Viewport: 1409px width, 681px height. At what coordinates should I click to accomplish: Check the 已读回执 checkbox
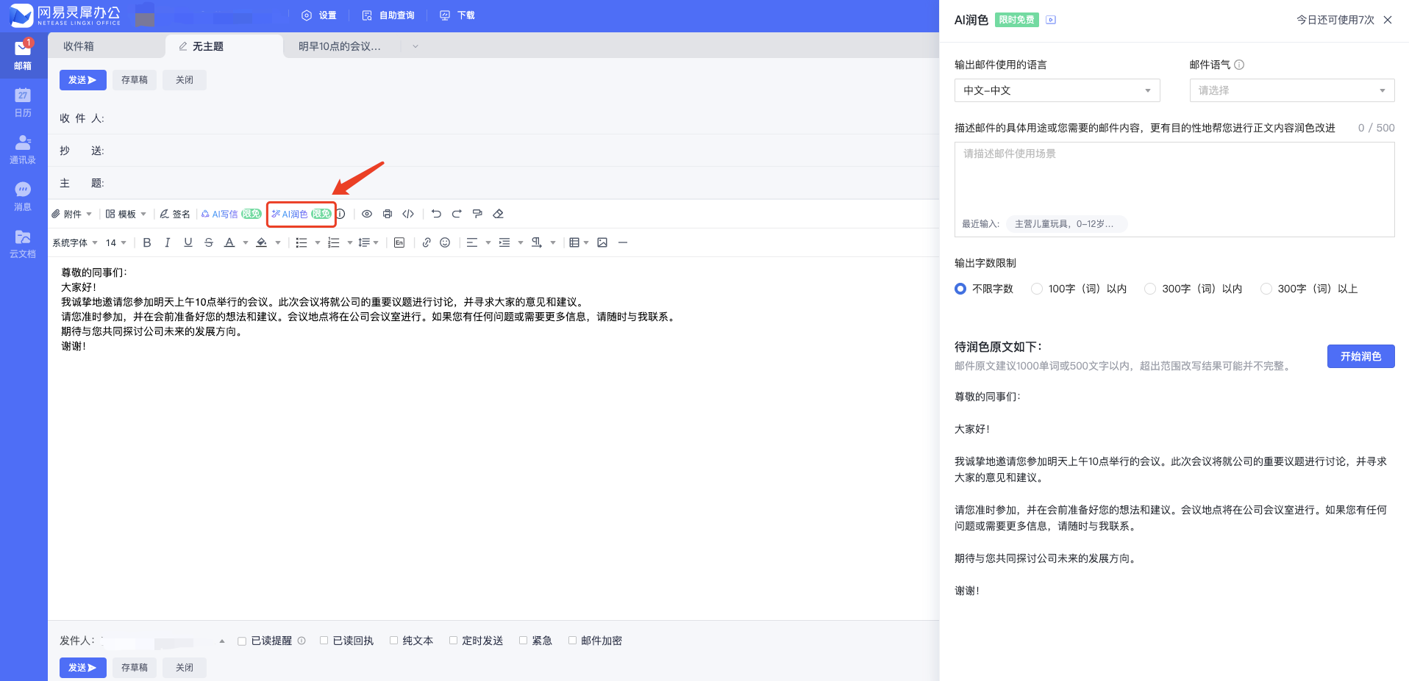tap(324, 641)
